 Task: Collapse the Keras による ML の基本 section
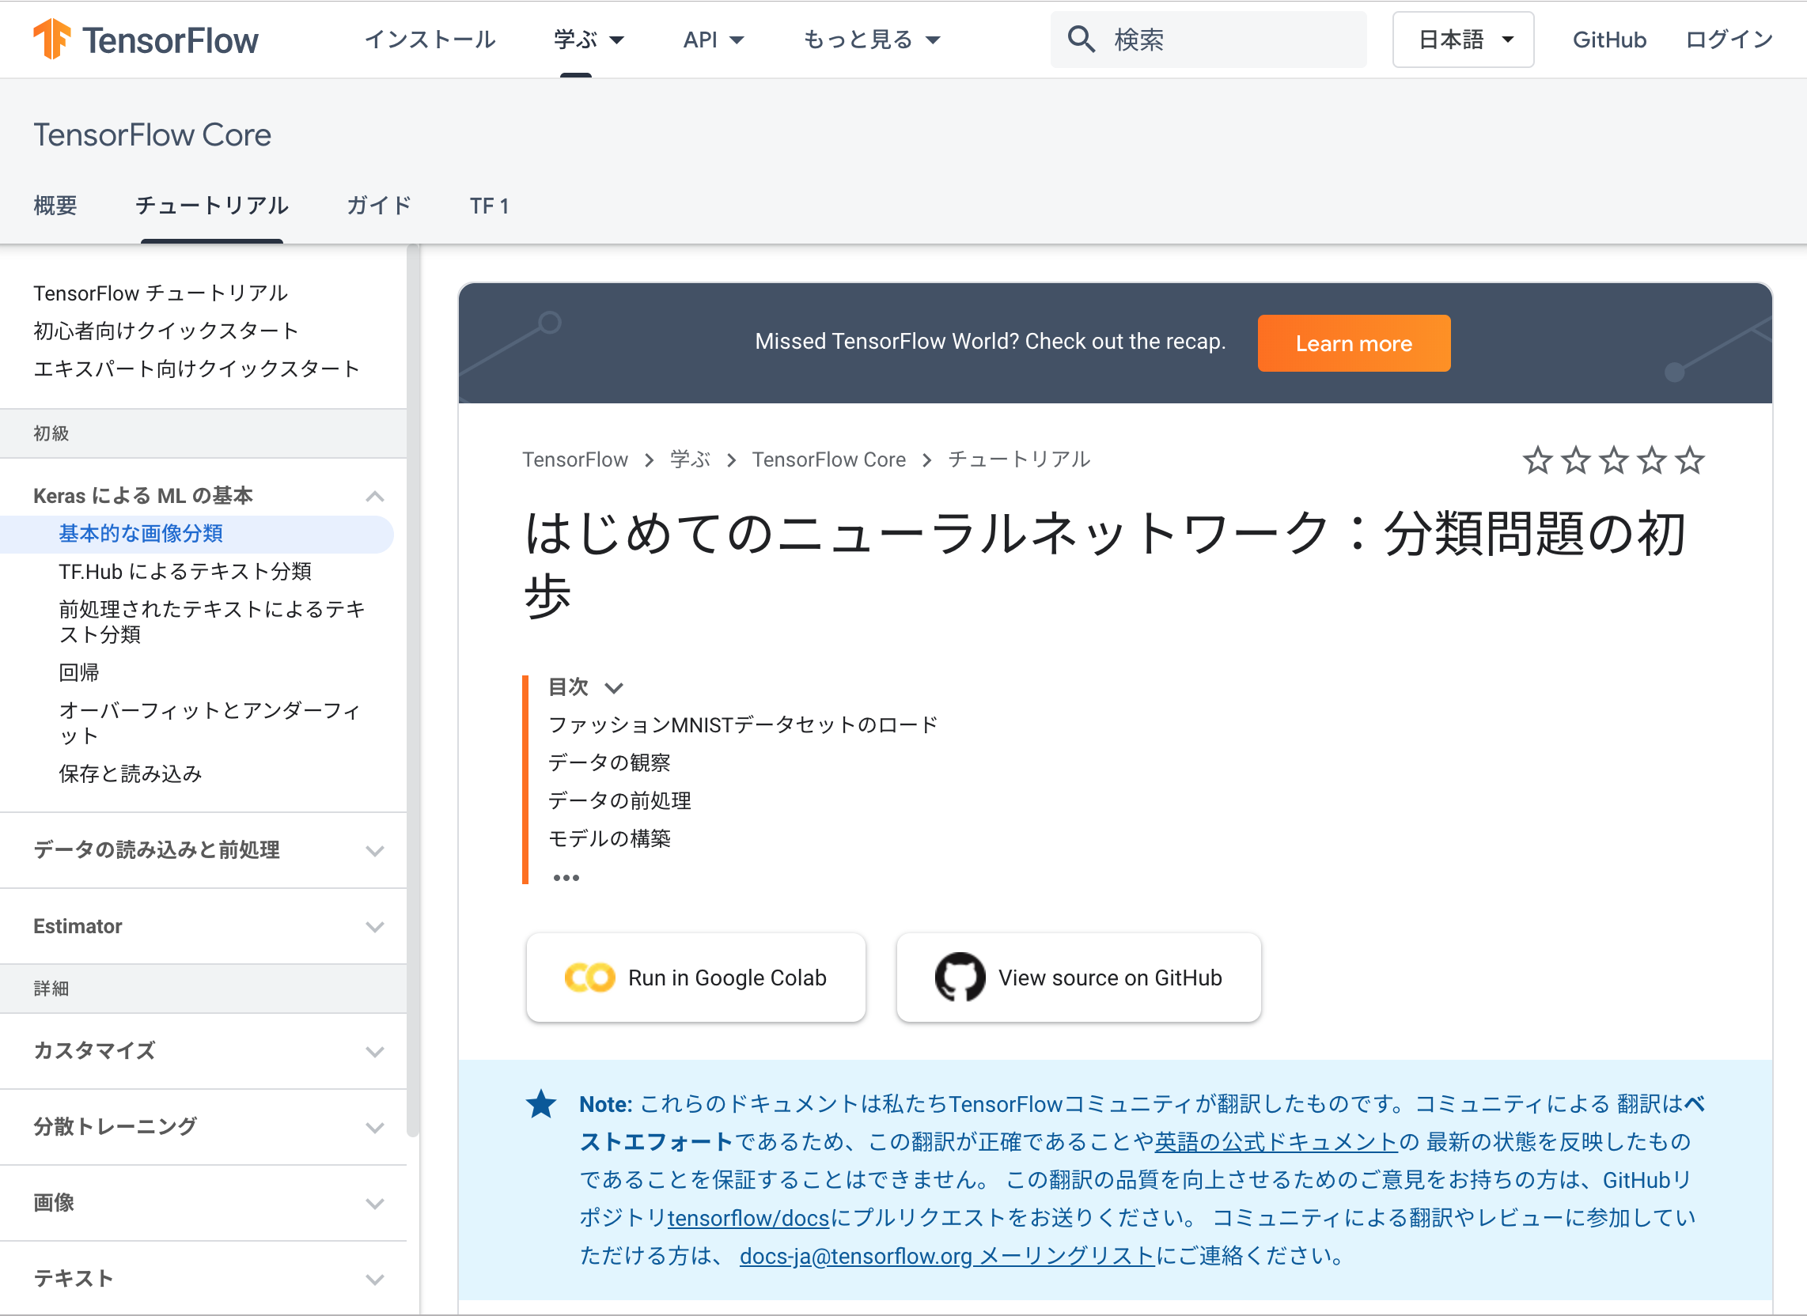374,497
